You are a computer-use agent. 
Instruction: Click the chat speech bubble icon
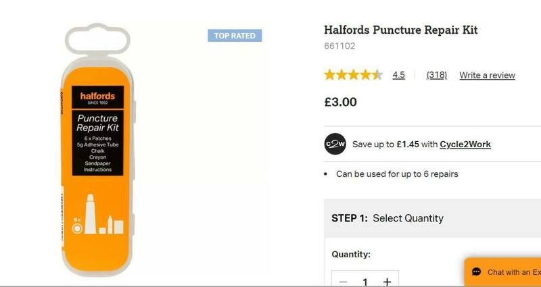coord(476,272)
